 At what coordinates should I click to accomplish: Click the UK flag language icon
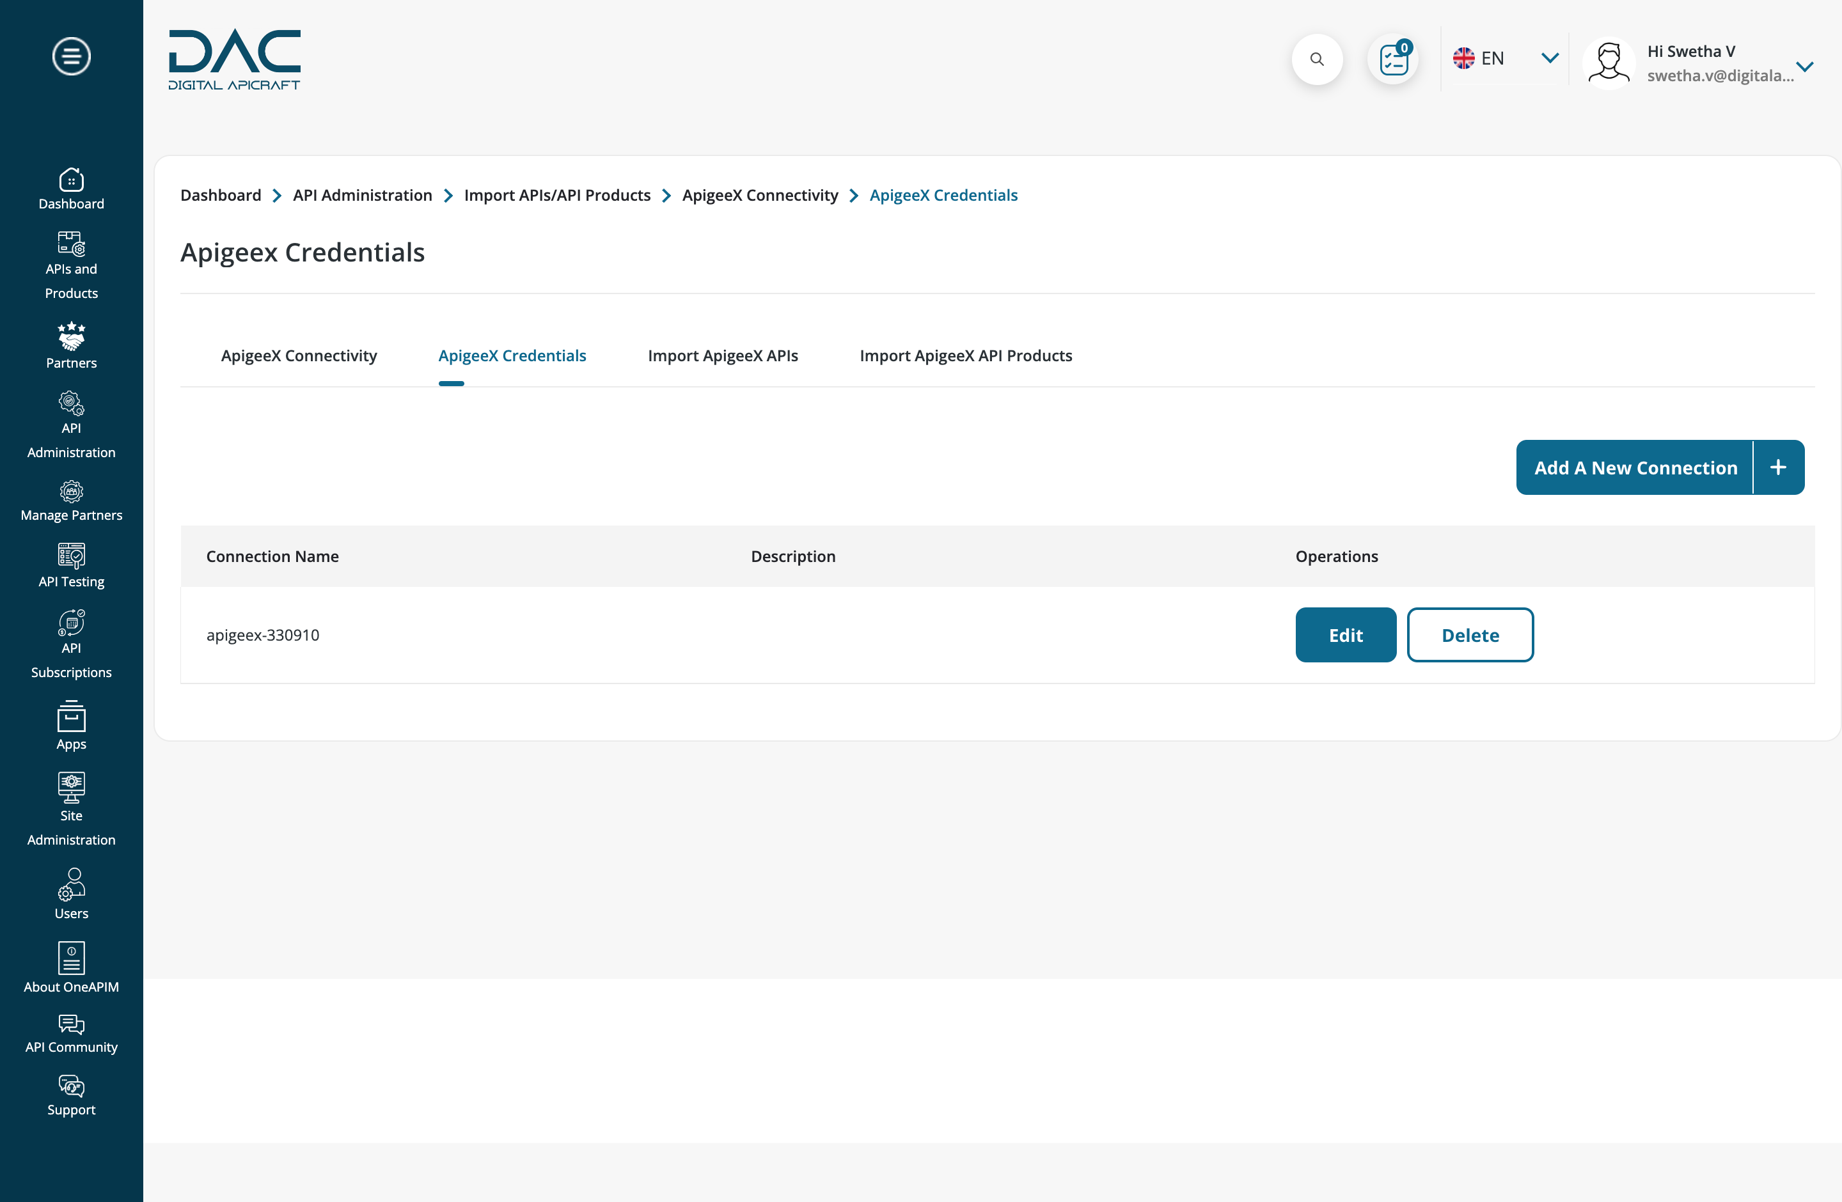[1463, 58]
